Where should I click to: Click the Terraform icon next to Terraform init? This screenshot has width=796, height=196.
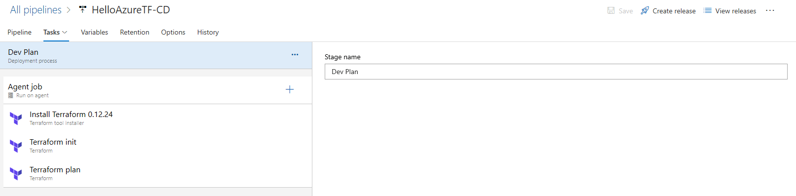tap(16, 146)
